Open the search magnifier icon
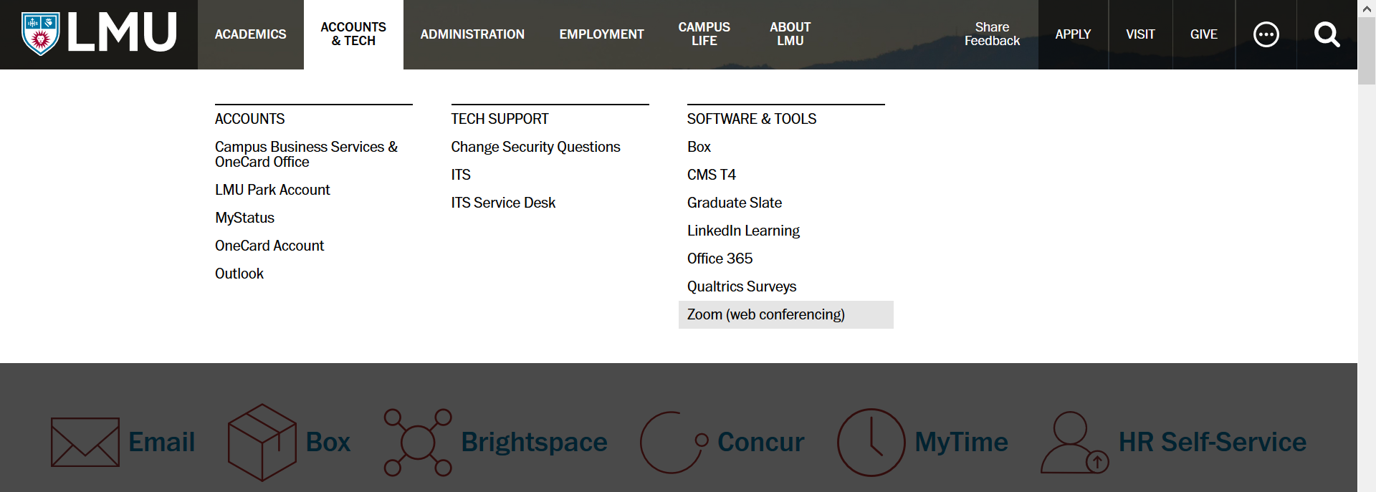This screenshot has width=1376, height=492. [1327, 34]
